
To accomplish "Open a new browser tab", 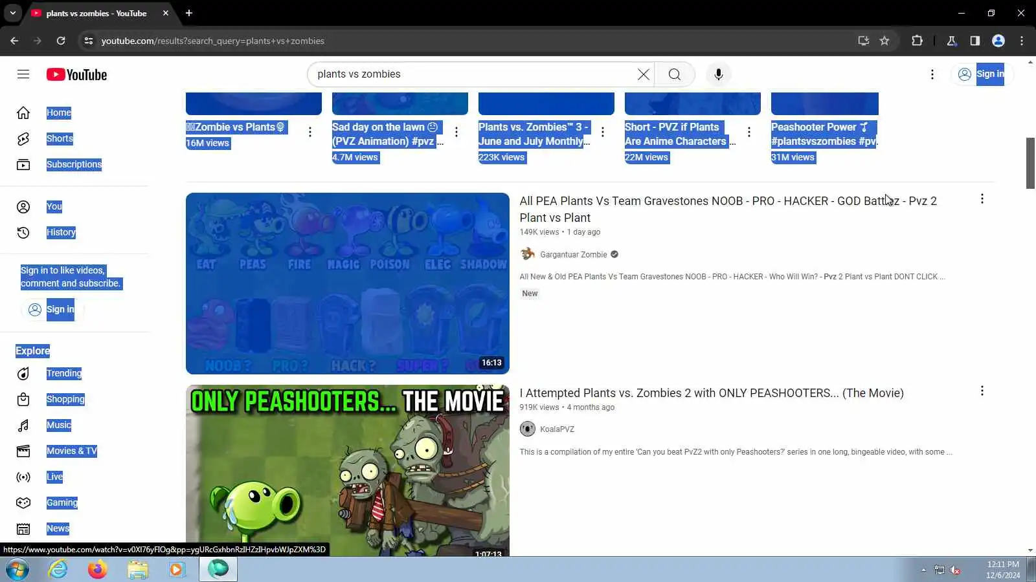I will coord(189,13).
